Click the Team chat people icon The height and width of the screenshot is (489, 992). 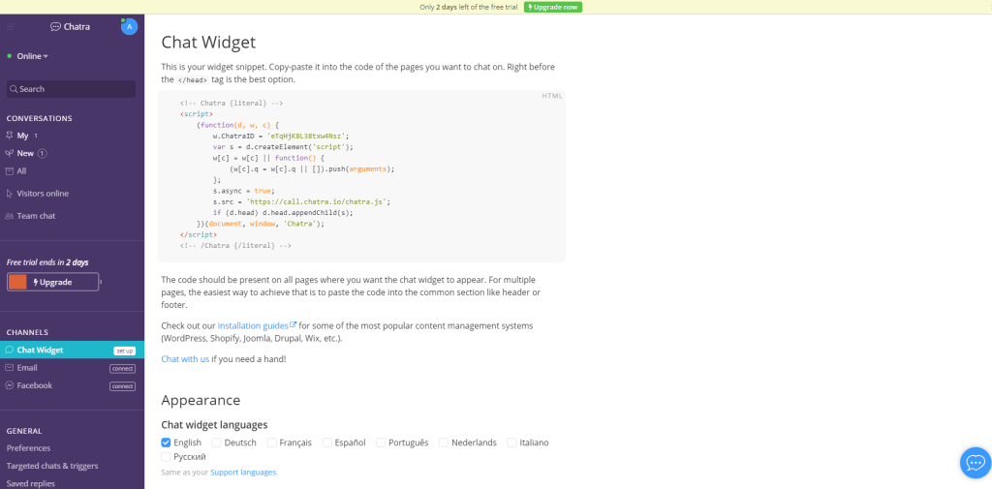click(x=9, y=216)
